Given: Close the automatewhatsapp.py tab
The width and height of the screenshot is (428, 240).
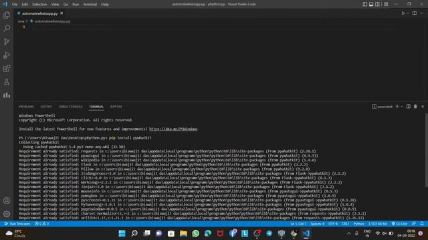Looking at the screenshot, I should (x=62, y=13).
